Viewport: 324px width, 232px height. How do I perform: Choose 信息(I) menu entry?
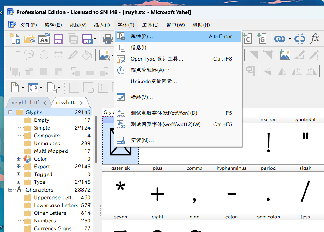[178, 48]
